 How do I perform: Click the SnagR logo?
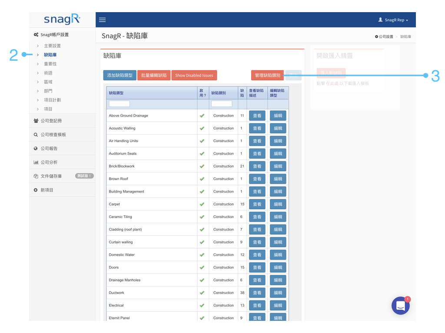62,19
